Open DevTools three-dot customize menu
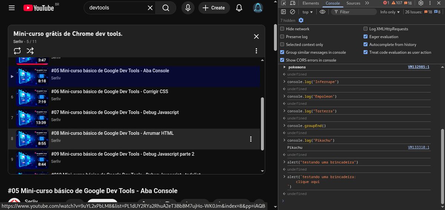The image size is (445, 210). (430, 3)
